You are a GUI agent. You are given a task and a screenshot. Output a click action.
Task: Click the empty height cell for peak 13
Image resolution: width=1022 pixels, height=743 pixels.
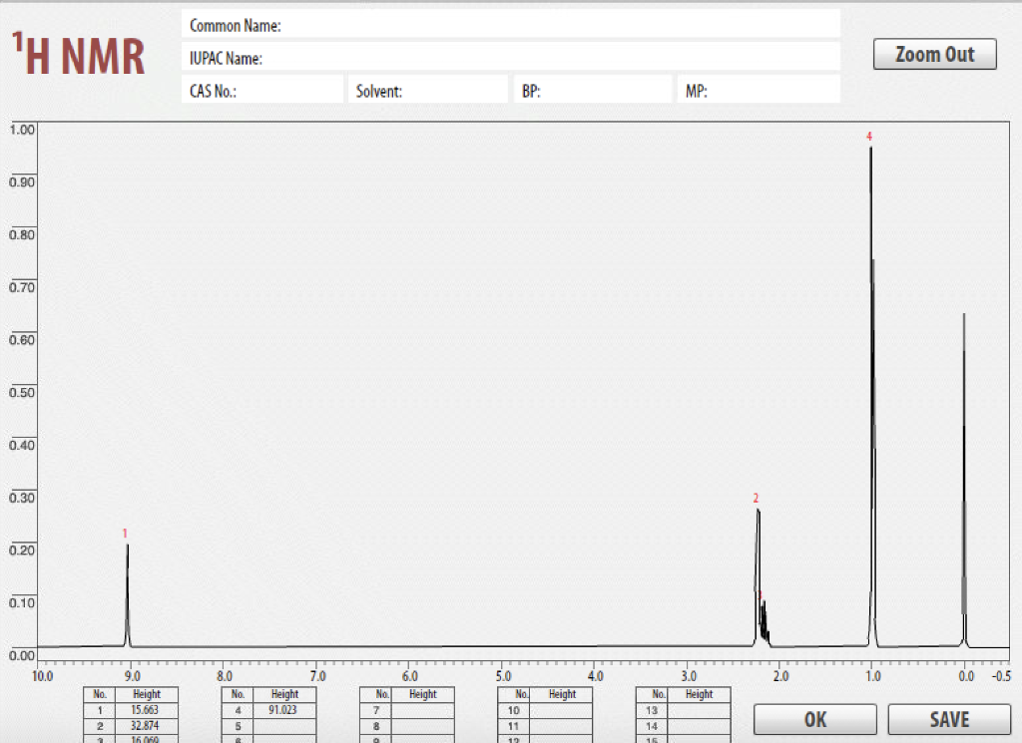click(x=699, y=710)
